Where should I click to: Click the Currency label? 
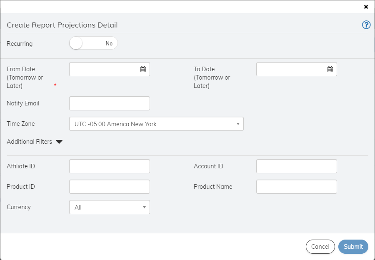19,207
